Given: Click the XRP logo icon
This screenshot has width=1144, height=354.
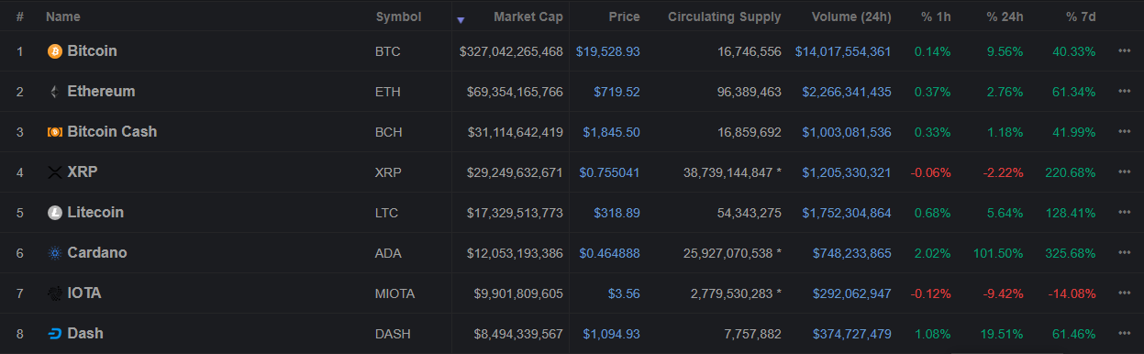Looking at the screenshot, I should click(55, 172).
